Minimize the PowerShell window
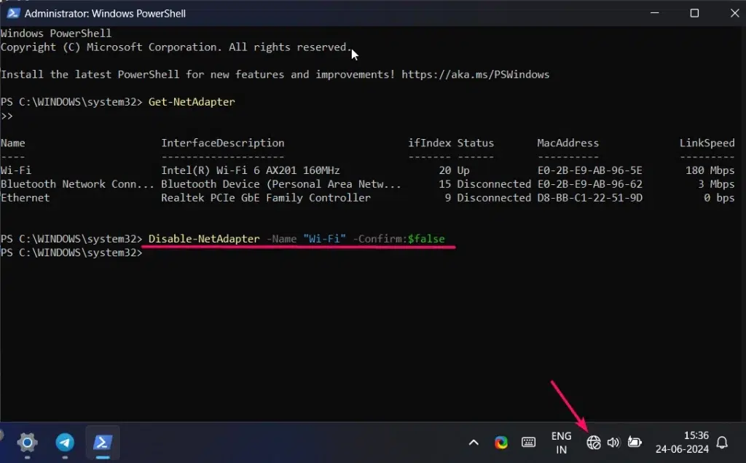This screenshot has height=463, width=746. [655, 13]
